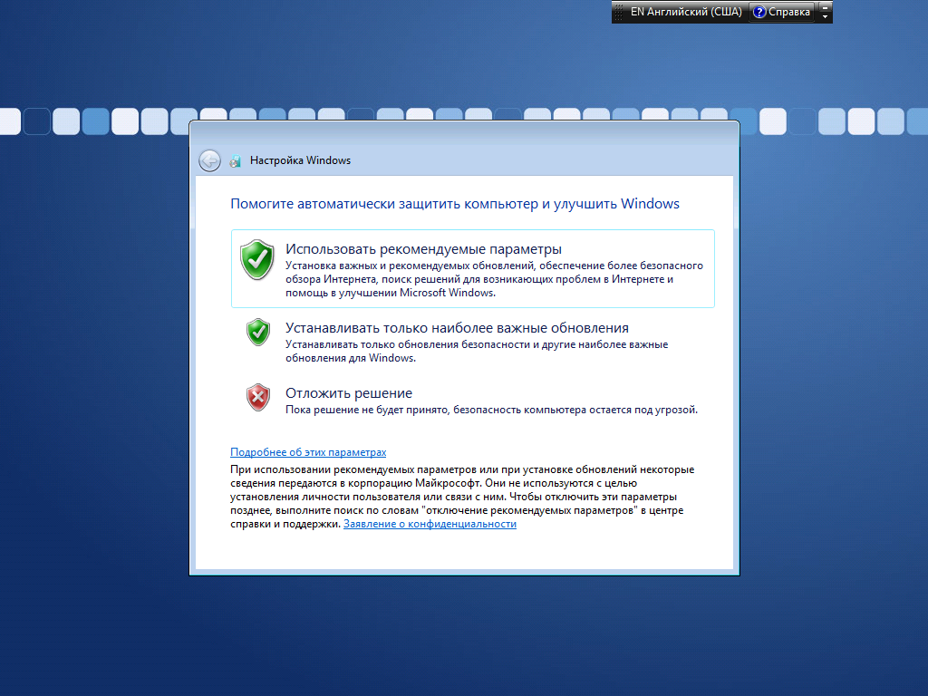Viewport: 928px width, 696px height.
Task: Click the text 'Пока решение не будет принято'
Action: (x=368, y=410)
